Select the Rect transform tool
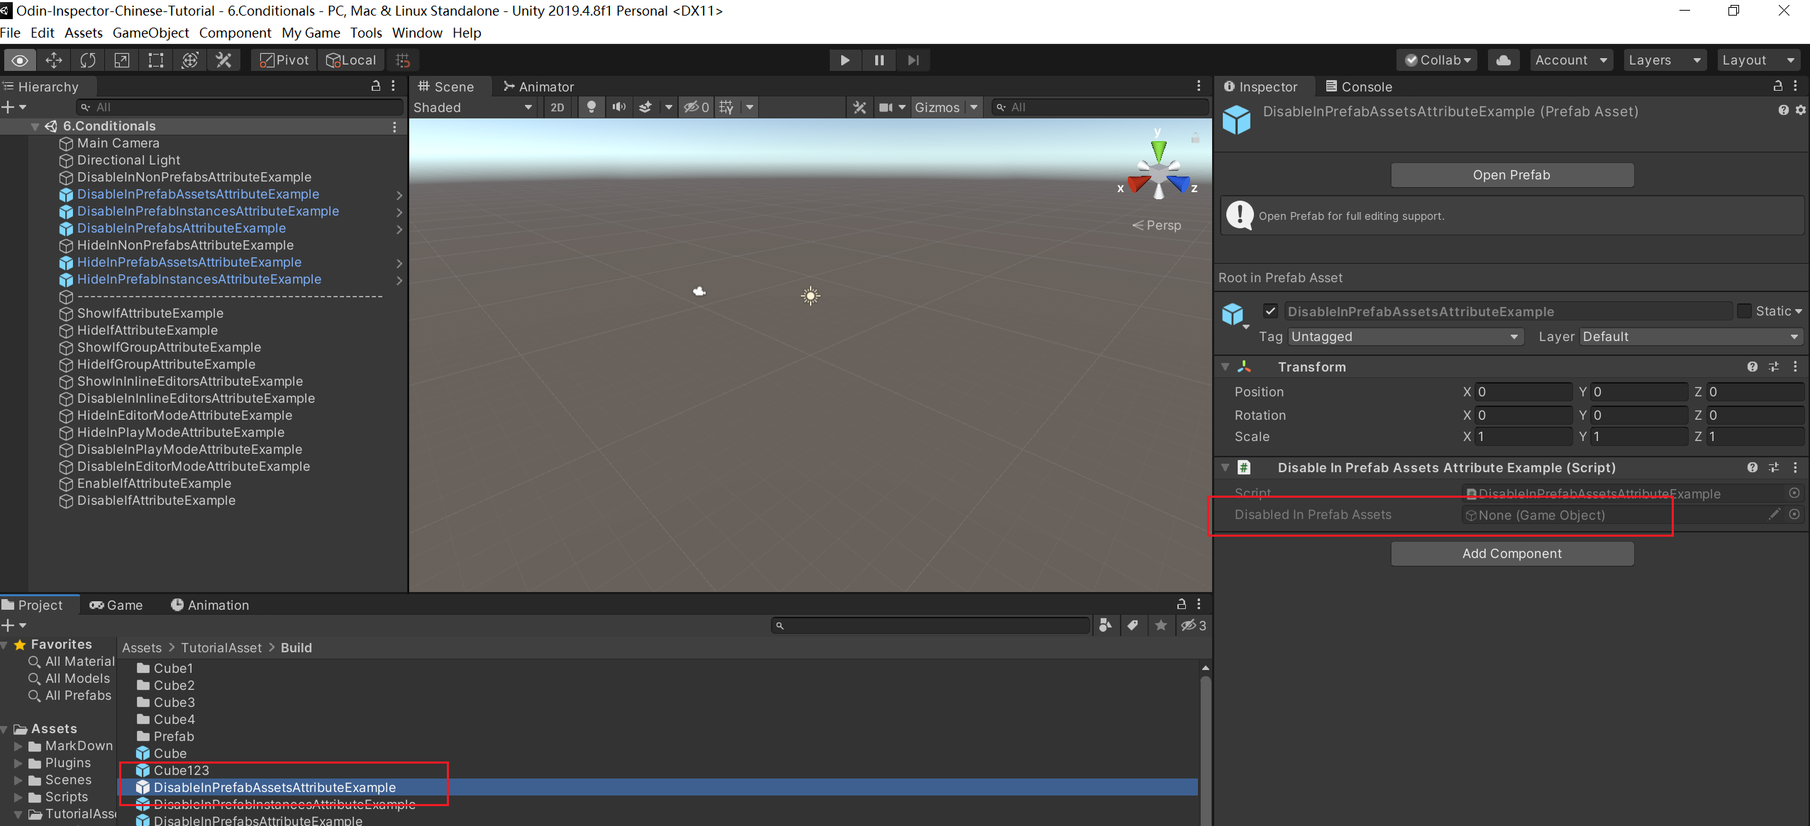The image size is (1810, 826). pos(155,60)
